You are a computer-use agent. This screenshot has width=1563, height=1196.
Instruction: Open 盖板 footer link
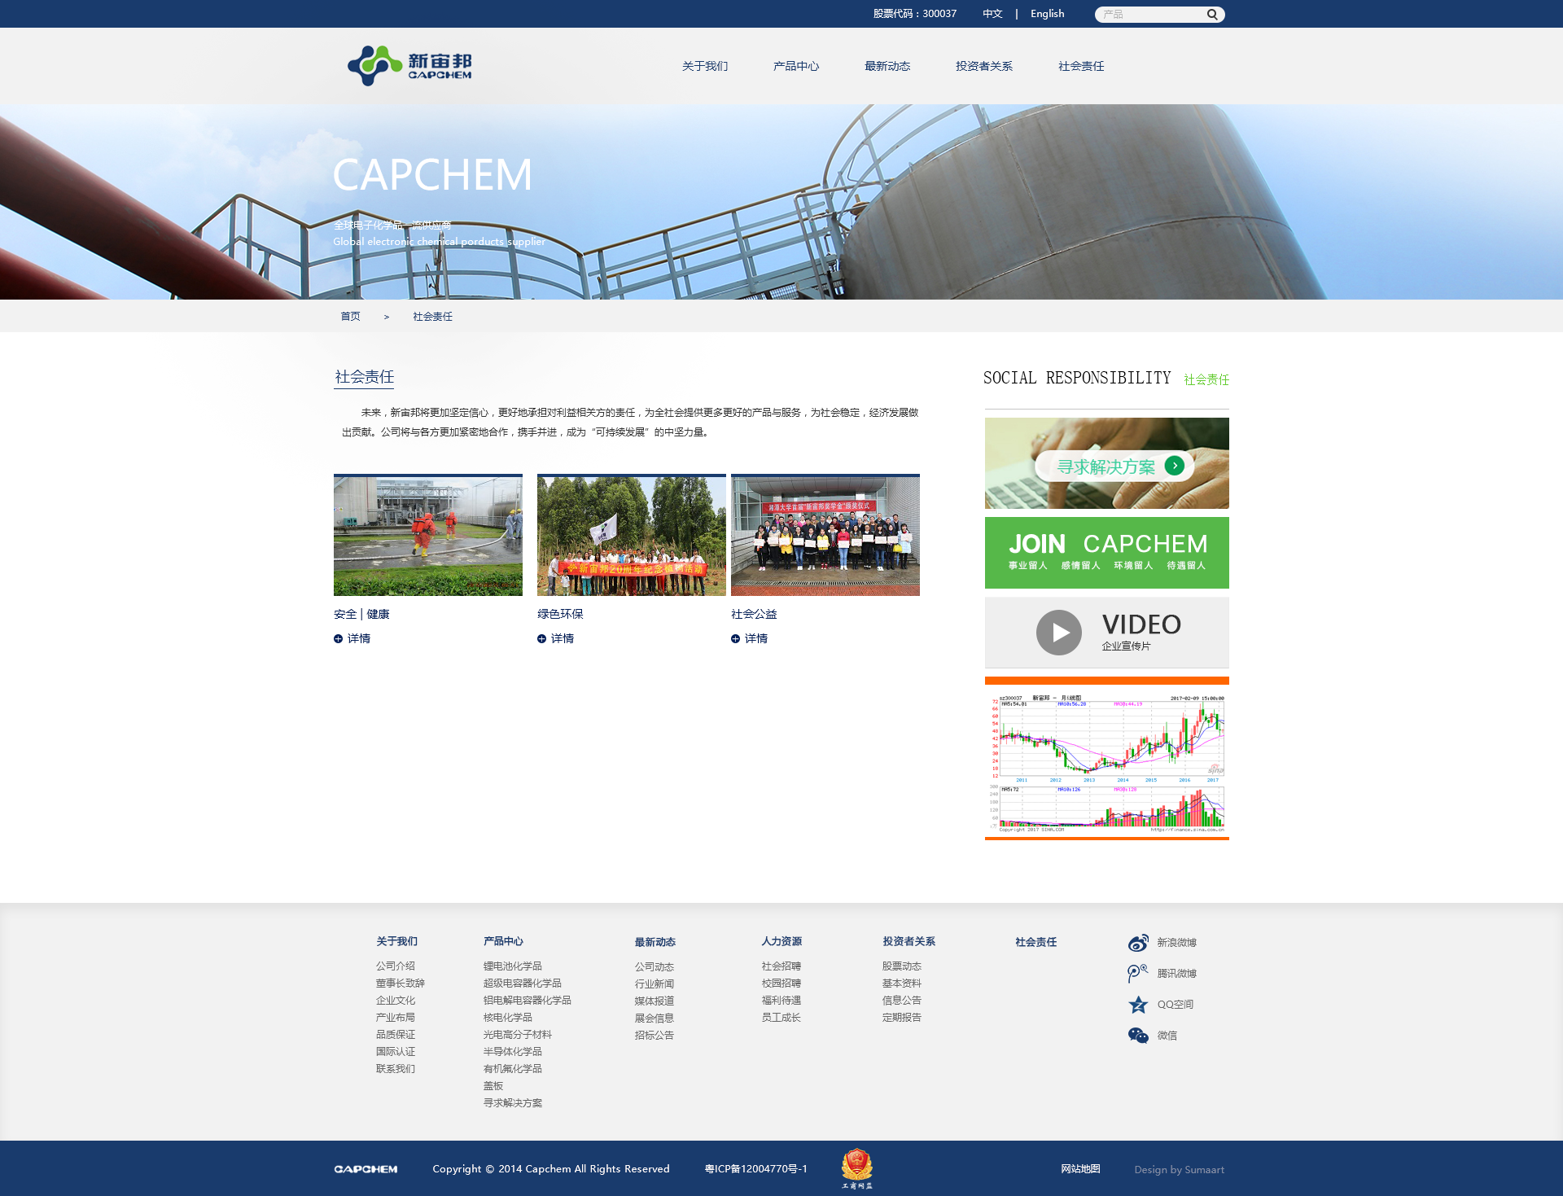pyautogui.click(x=493, y=1086)
